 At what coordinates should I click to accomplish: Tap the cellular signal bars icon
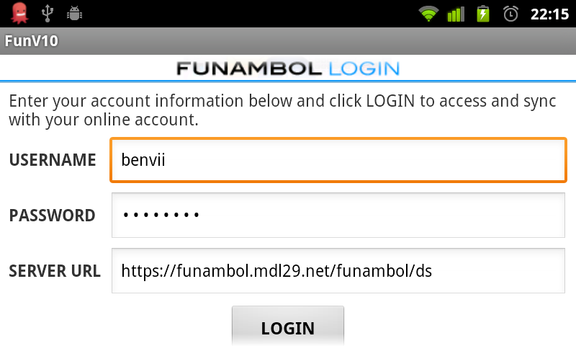456,14
